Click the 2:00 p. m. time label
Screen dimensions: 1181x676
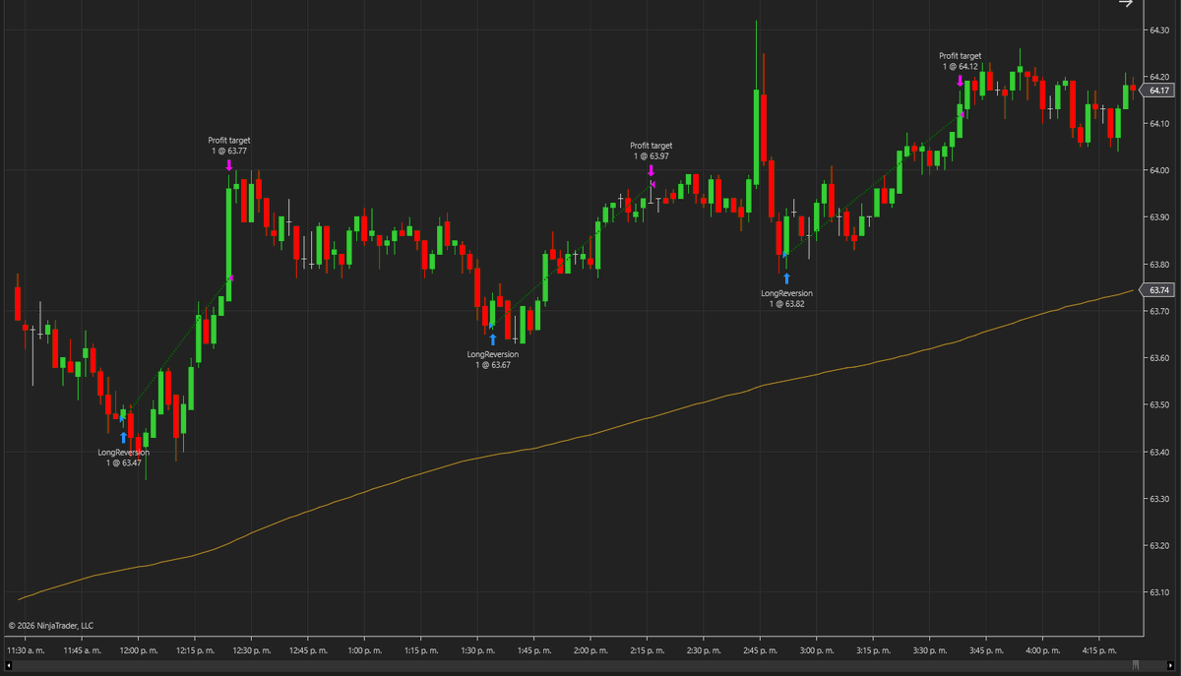point(590,650)
